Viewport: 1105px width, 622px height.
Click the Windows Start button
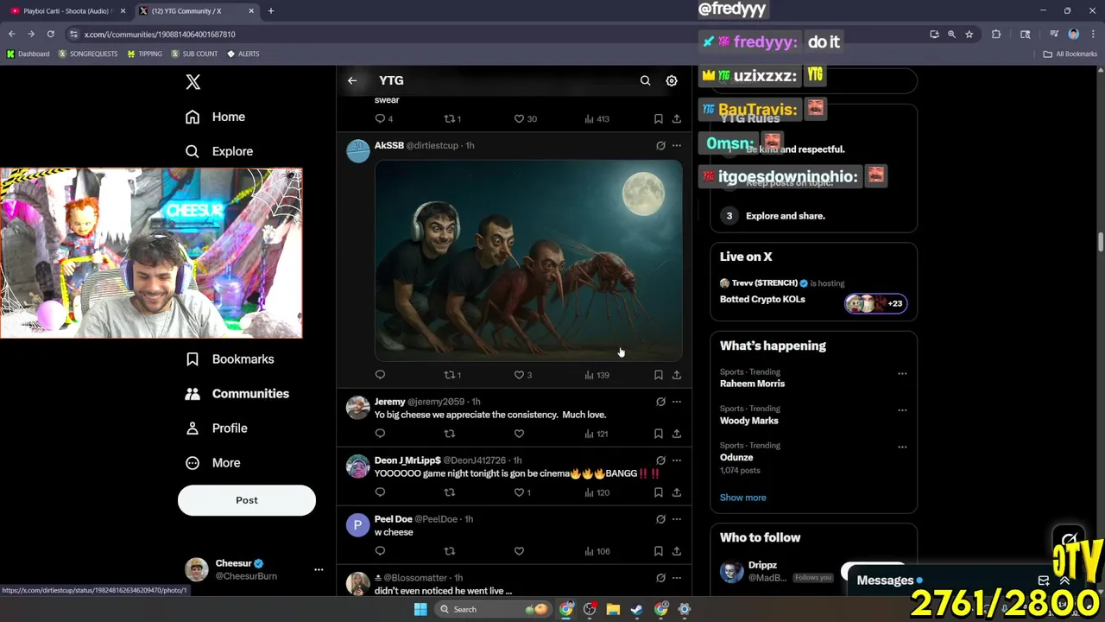pos(420,609)
